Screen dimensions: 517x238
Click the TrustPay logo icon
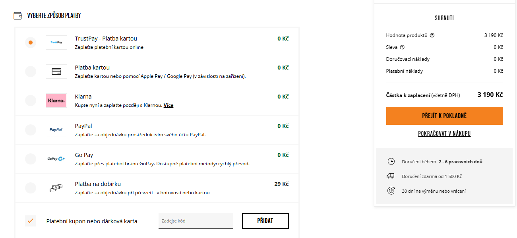pos(56,43)
